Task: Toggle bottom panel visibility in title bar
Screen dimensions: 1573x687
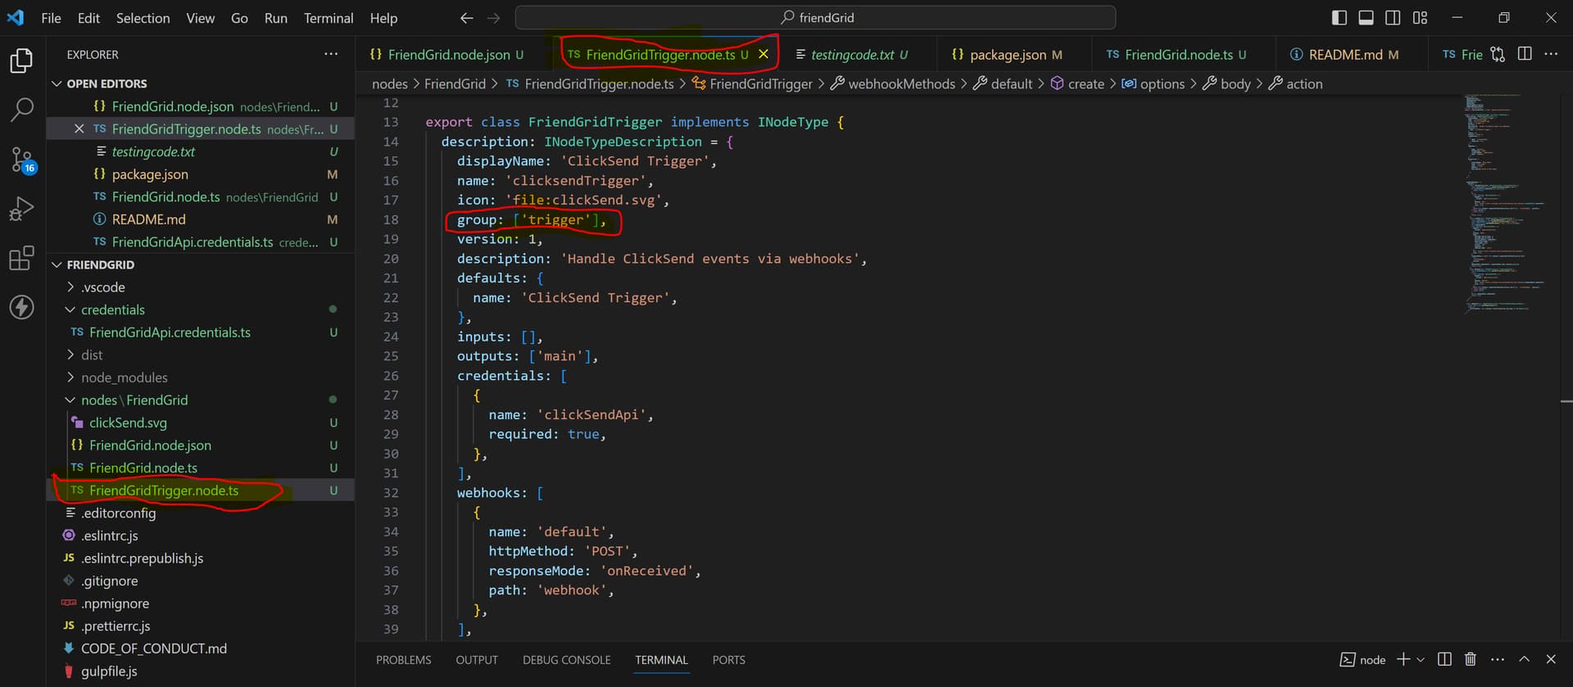Action: 1366,17
